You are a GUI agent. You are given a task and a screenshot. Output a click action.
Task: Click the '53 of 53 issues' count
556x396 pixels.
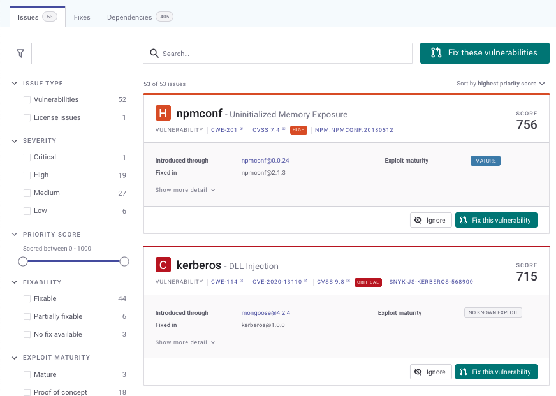tap(165, 84)
